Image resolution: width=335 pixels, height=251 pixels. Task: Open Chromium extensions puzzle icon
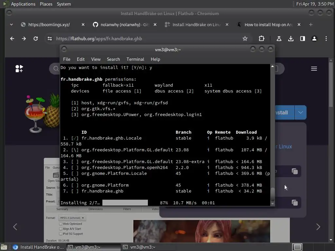point(261,39)
